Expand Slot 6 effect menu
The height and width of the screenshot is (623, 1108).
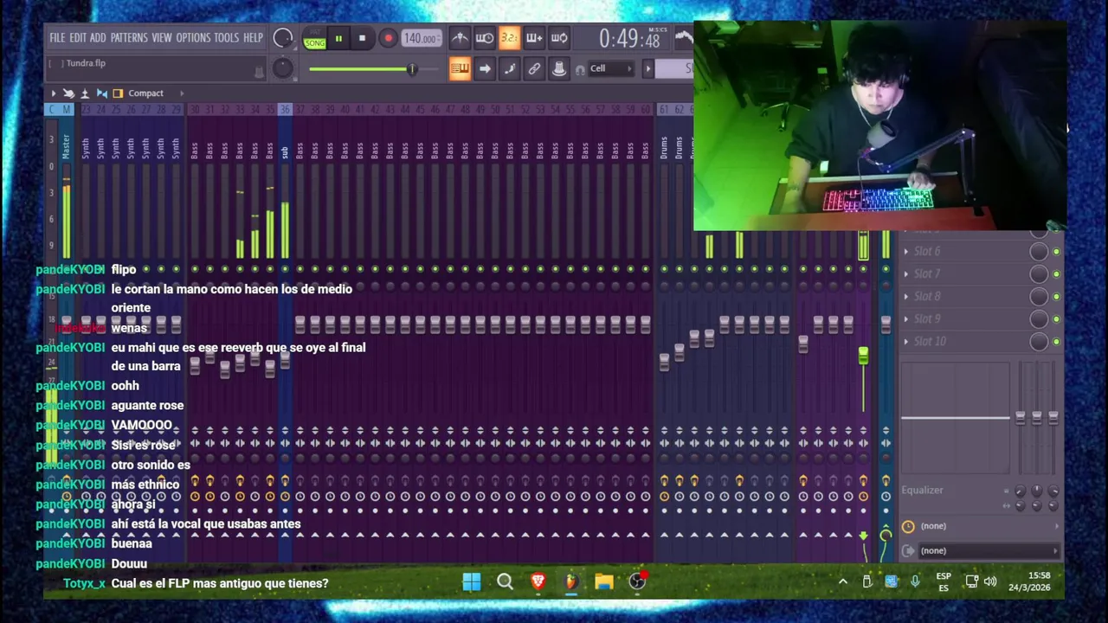pyautogui.click(x=906, y=252)
